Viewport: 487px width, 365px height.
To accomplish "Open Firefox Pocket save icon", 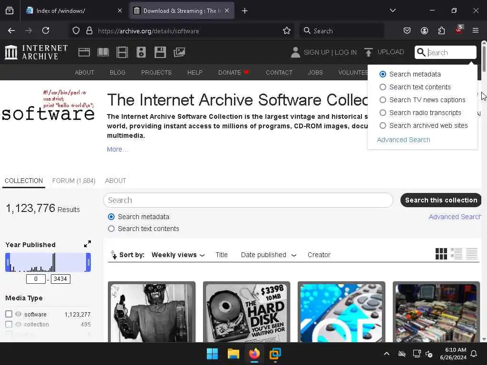I will [x=407, y=30].
